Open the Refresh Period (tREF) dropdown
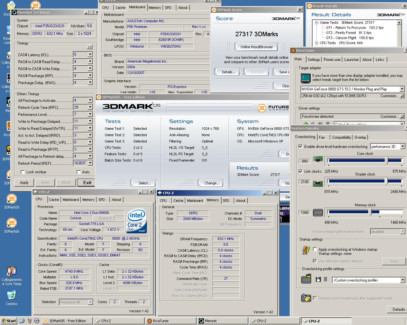The width and height of the screenshot is (407, 325). click(90, 163)
